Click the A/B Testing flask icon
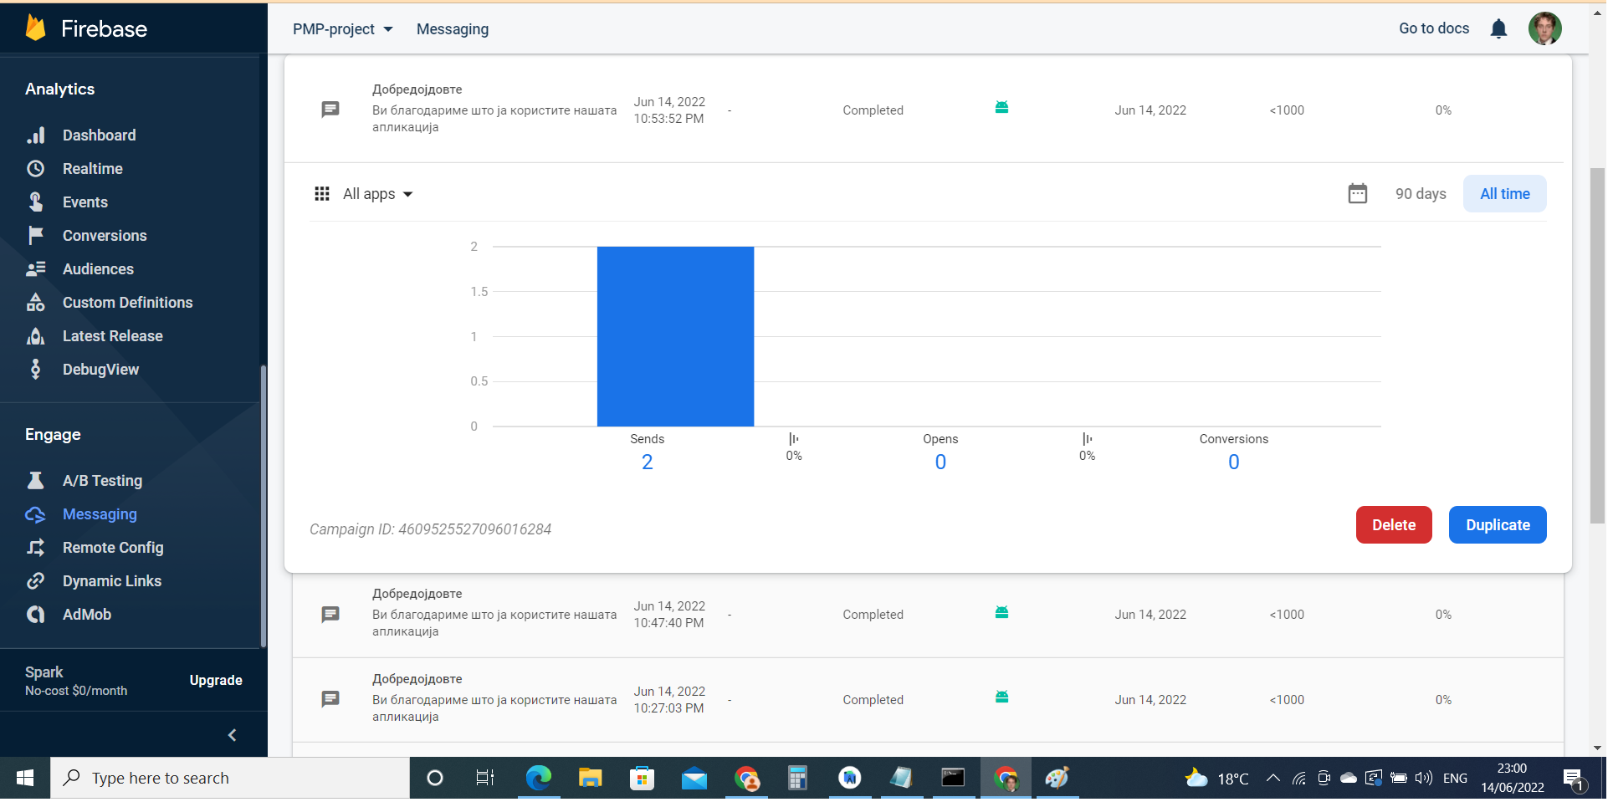This screenshot has height=802, width=1613. click(x=35, y=481)
